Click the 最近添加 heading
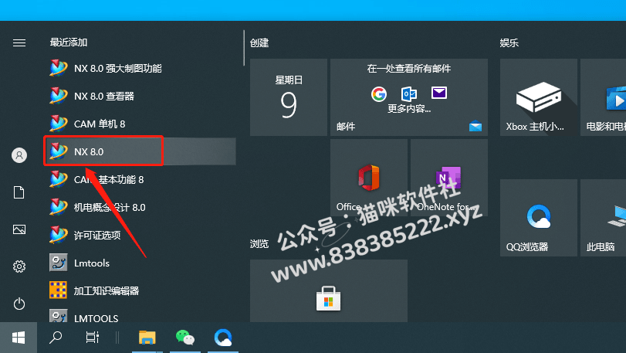626x353 pixels. pyautogui.click(x=69, y=42)
